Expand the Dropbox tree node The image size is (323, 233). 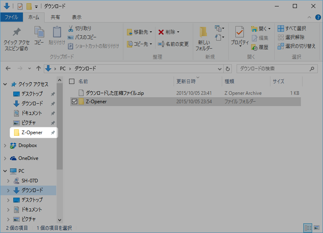5,145
